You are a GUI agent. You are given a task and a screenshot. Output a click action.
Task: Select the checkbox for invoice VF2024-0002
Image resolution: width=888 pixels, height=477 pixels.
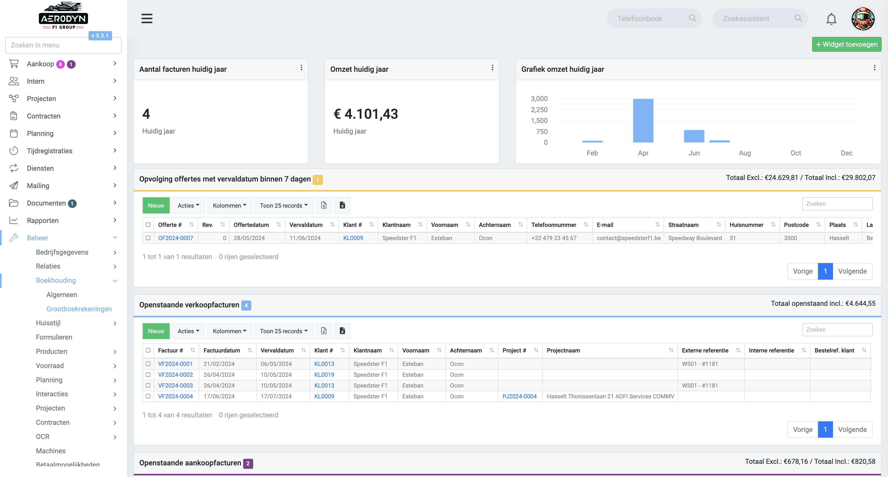(148, 374)
